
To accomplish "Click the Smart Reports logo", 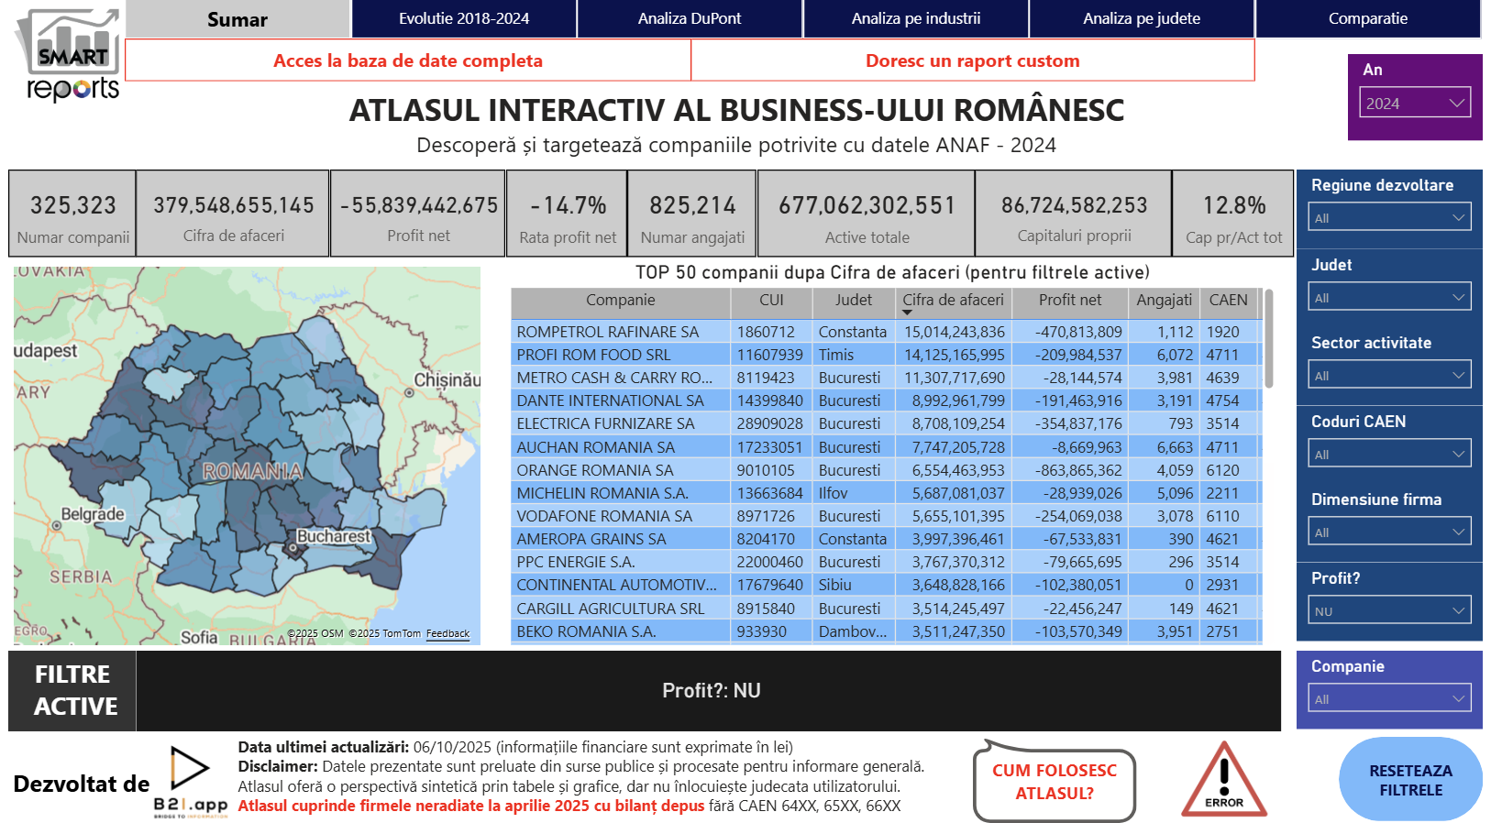I will coord(70,55).
